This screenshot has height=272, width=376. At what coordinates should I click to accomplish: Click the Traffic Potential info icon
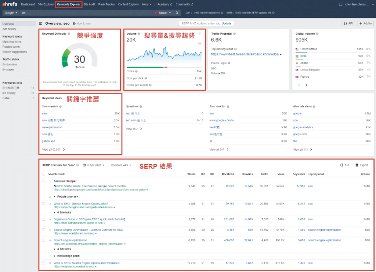pyautogui.click(x=235, y=34)
